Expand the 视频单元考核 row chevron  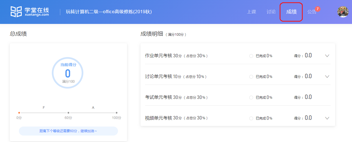pos(327,118)
